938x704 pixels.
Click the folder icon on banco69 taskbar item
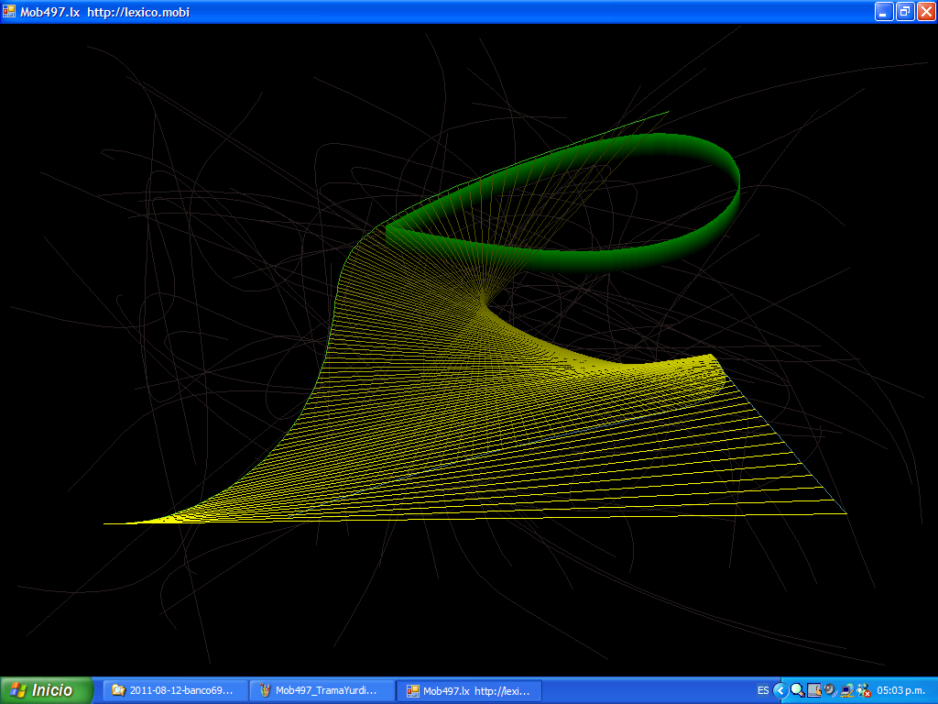point(118,690)
